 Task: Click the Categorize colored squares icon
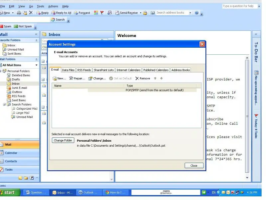(x=96, y=13)
